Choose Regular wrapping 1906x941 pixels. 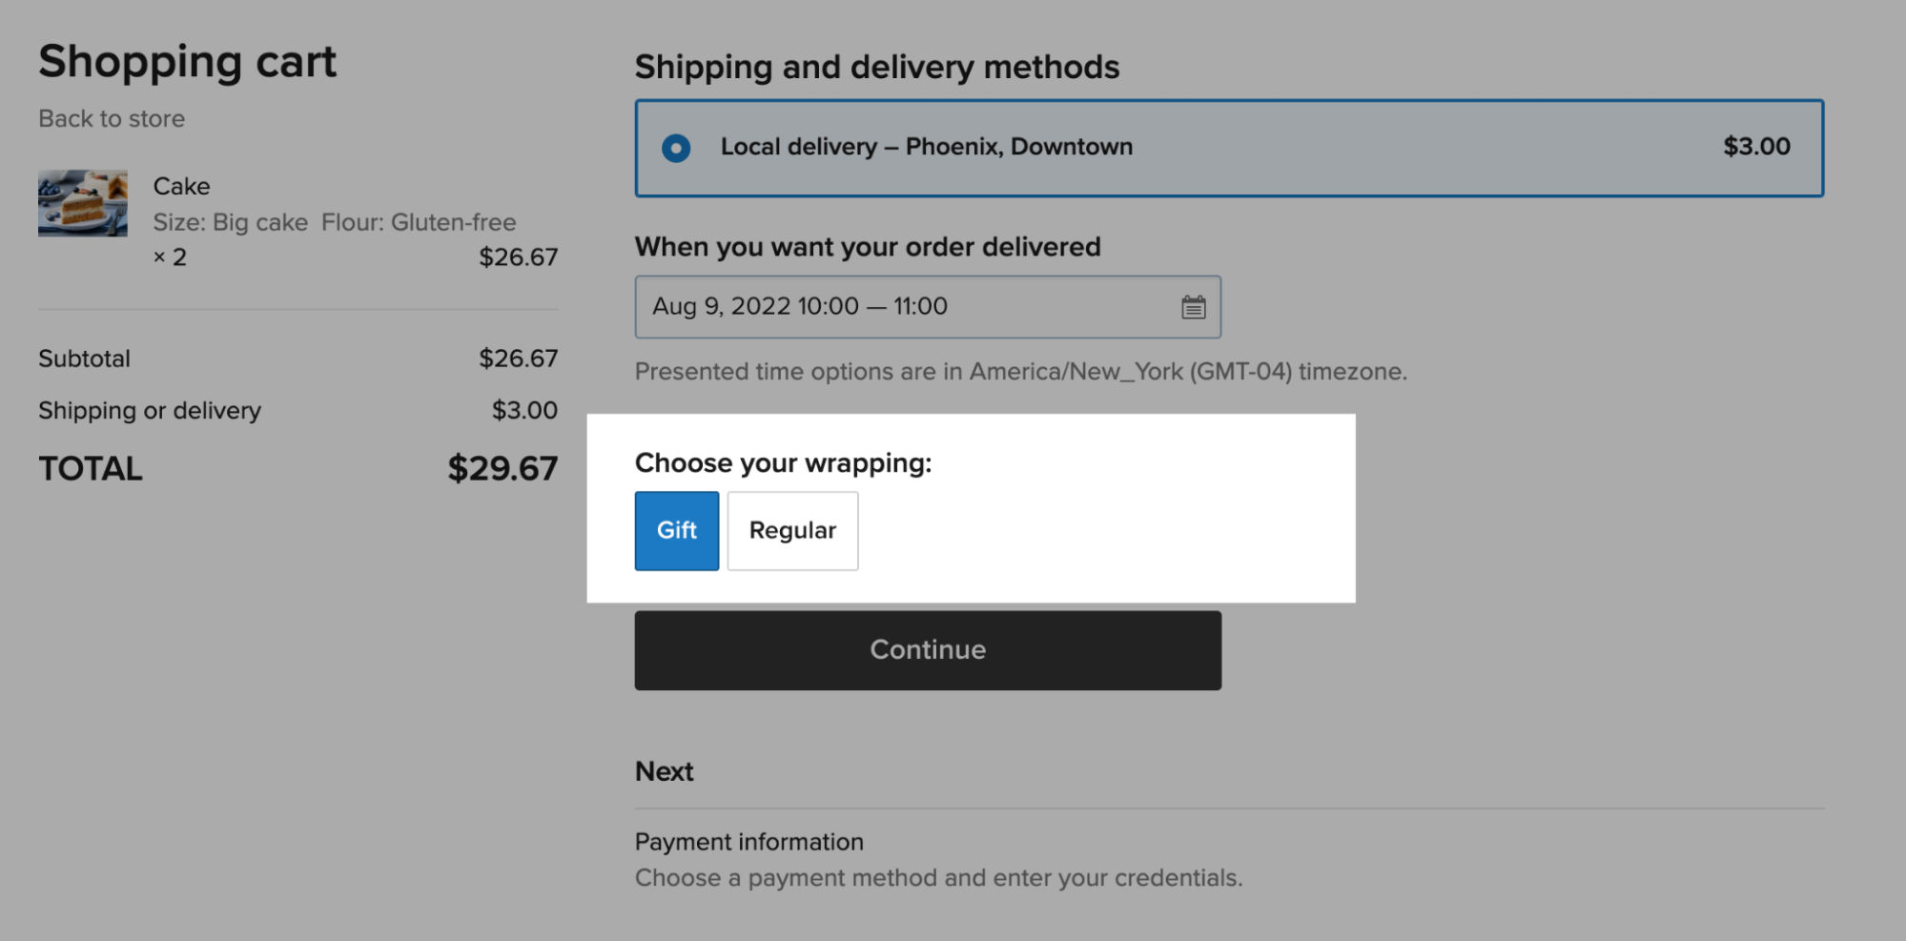(x=792, y=531)
